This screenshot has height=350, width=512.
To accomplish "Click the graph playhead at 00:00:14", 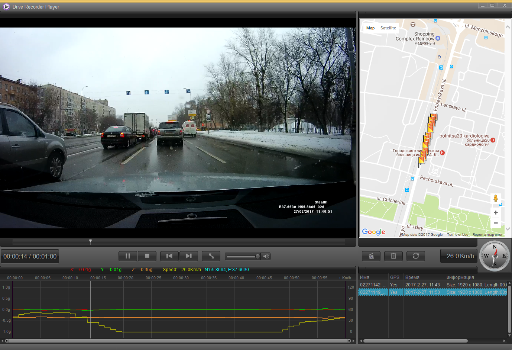I will [90, 310].
